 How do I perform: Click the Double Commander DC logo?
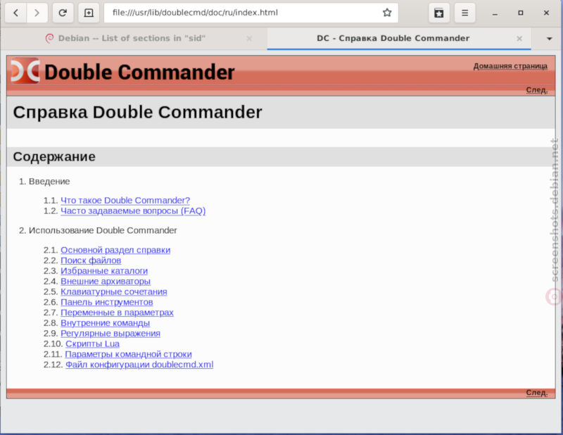25,71
